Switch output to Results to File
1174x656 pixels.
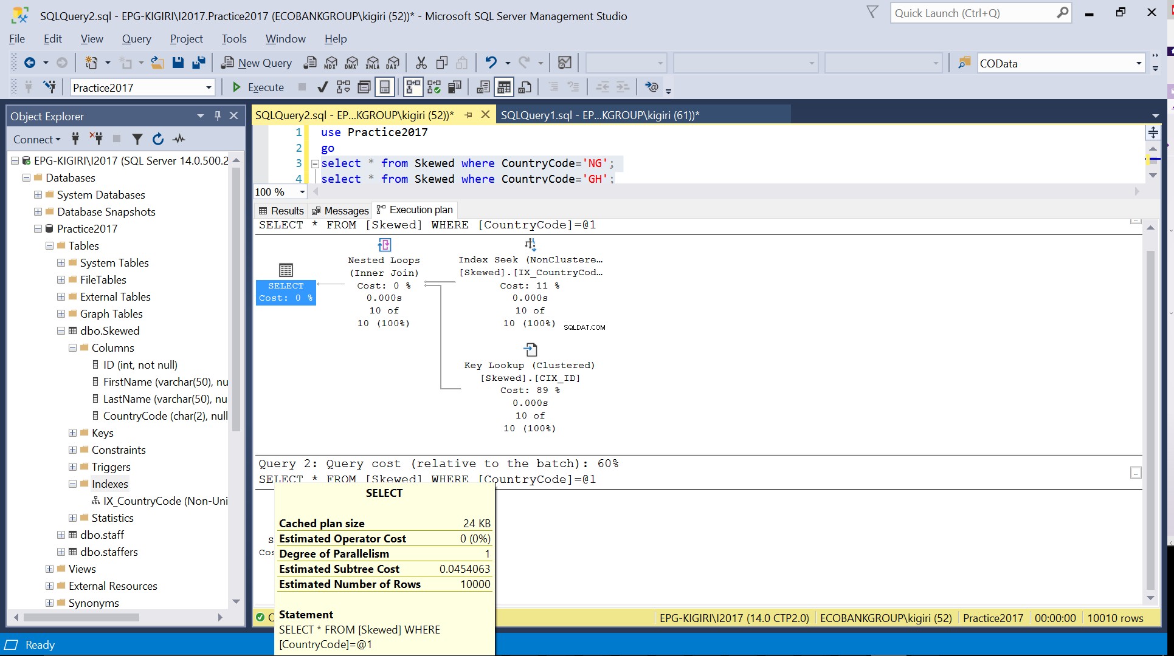point(525,87)
